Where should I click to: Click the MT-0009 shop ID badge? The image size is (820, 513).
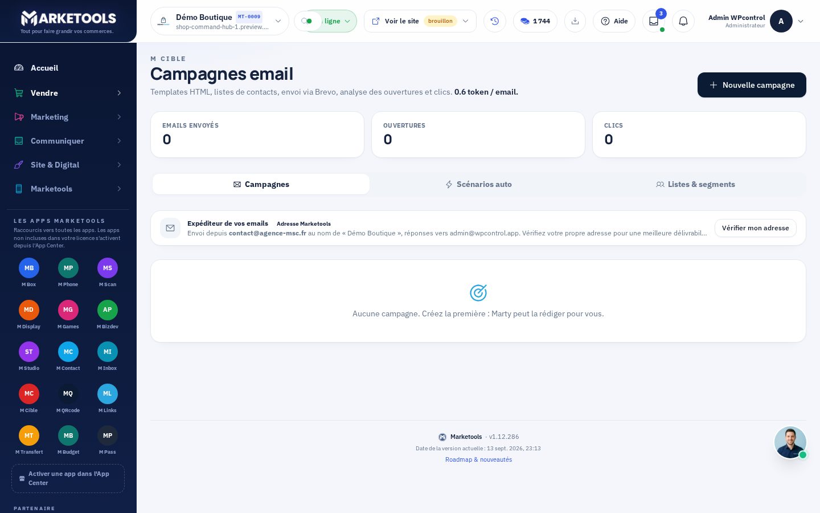(249, 17)
